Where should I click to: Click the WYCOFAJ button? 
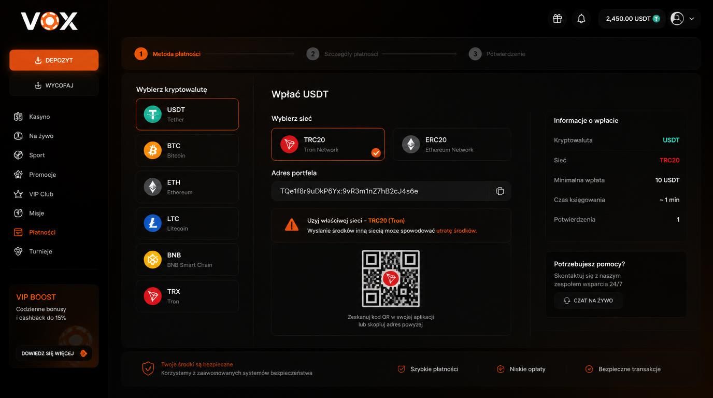coord(54,85)
